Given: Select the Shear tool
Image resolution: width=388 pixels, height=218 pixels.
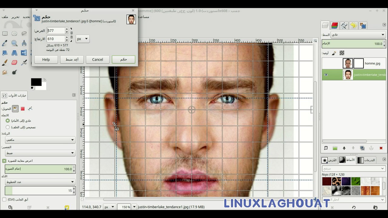Looking at the screenshot, I should (5, 53).
